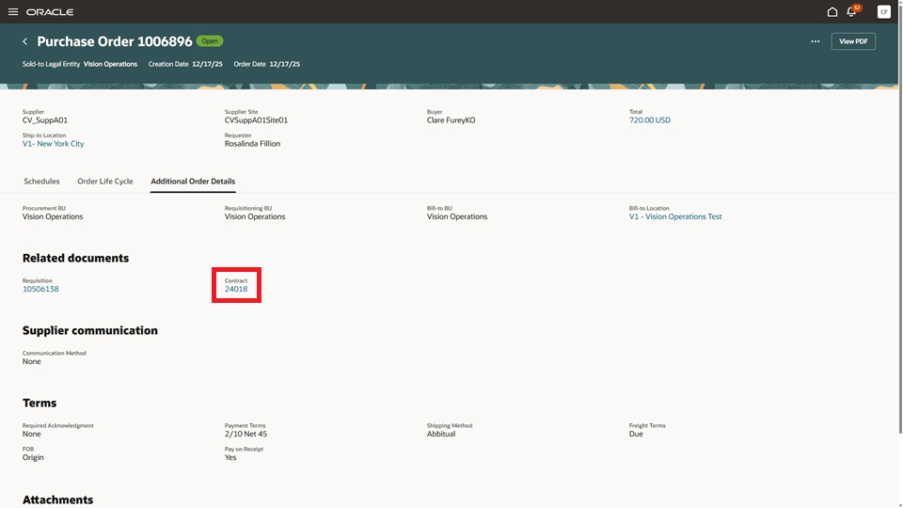Click shipping method Abbitual
Screen dimensions: 903x508
point(441,435)
